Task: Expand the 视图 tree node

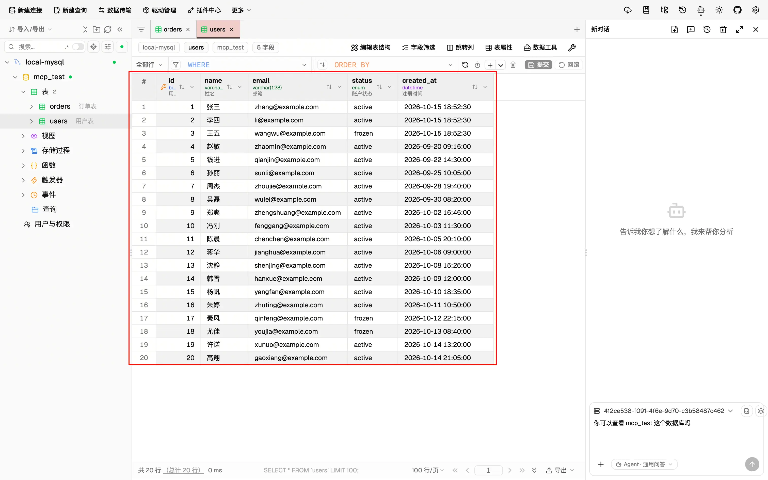Action: coord(23,136)
